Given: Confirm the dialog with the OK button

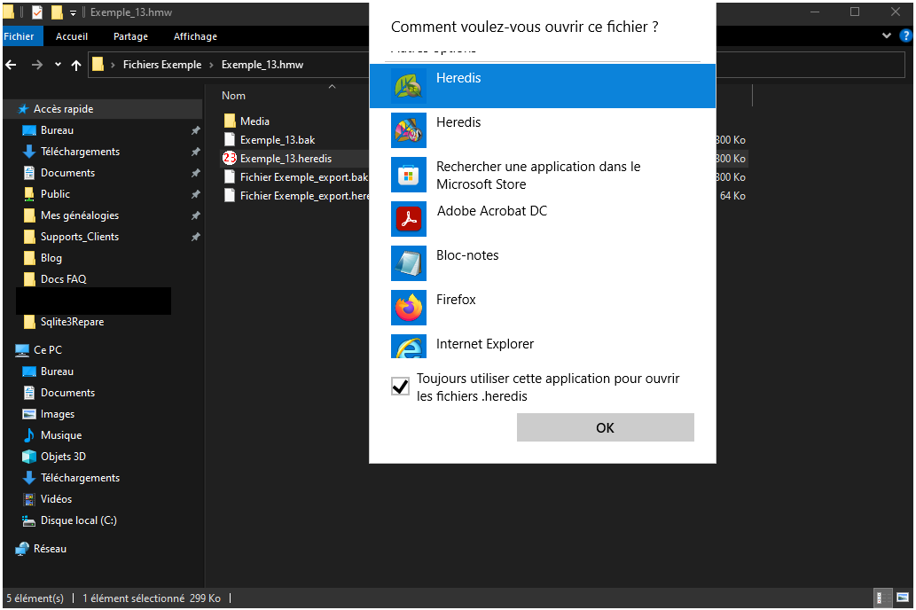Looking at the screenshot, I should coord(605,427).
